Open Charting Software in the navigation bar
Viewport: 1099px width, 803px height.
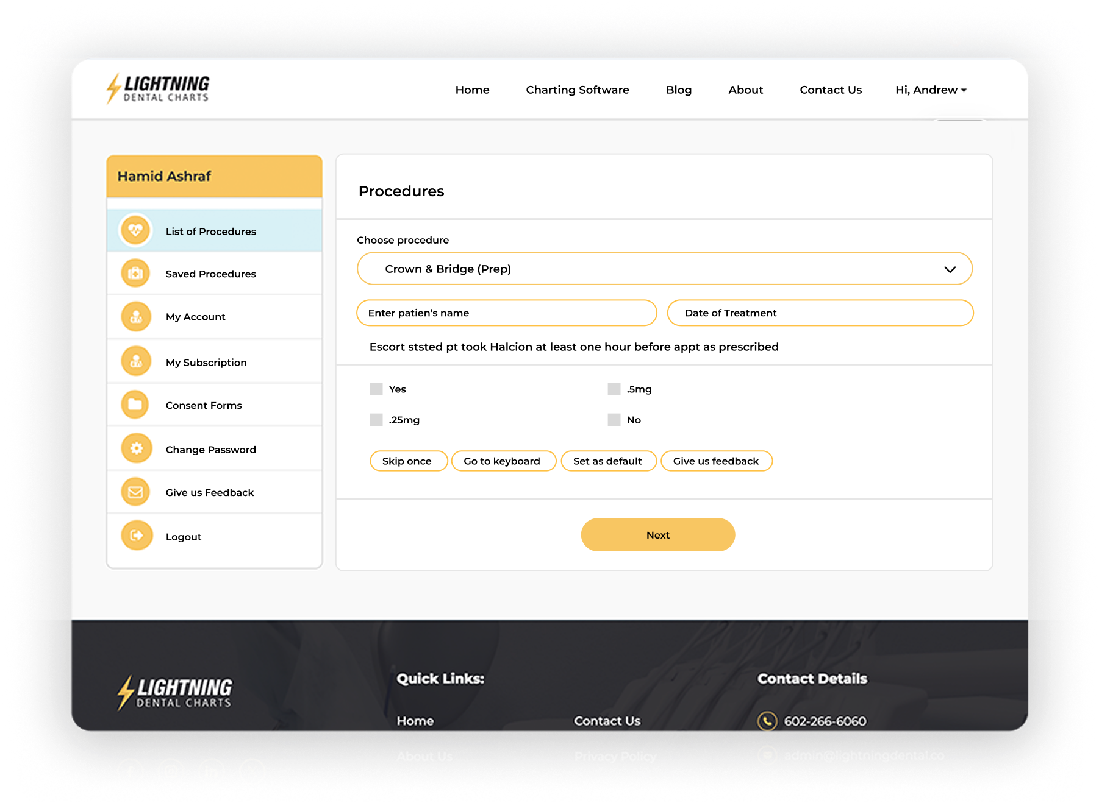577,90
